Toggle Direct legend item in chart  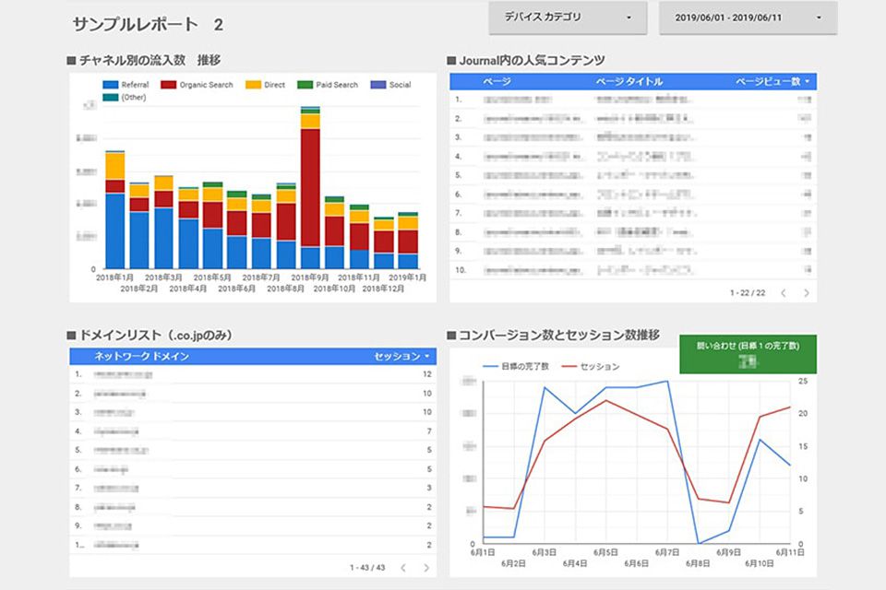tap(273, 85)
